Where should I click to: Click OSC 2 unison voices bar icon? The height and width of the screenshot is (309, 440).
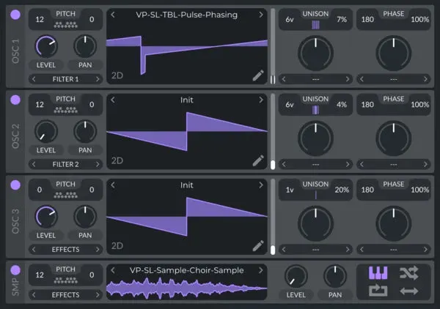(x=315, y=110)
